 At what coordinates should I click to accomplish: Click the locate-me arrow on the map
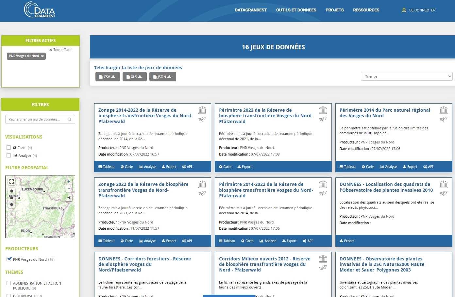tap(69, 198)
